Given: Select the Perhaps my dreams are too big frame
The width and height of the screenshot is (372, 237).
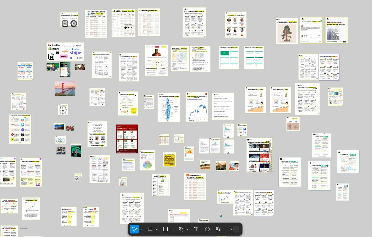Looking at the screenshot, I should pos(259,155).
